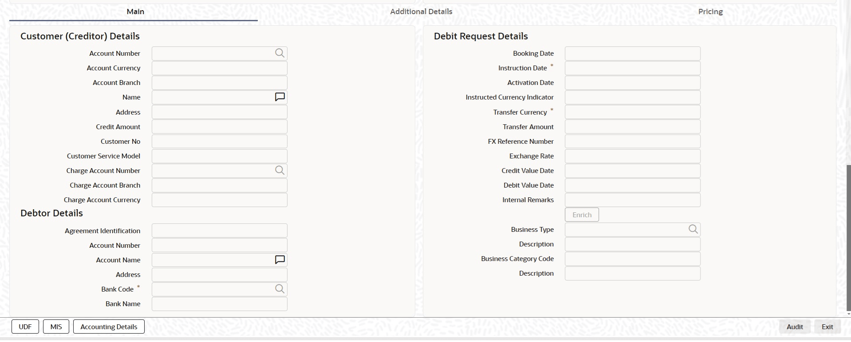The height and width of the screenshot is (342, 851).
Task: Focus the Credit Value Date field
Action: click(x=633, y=171)
